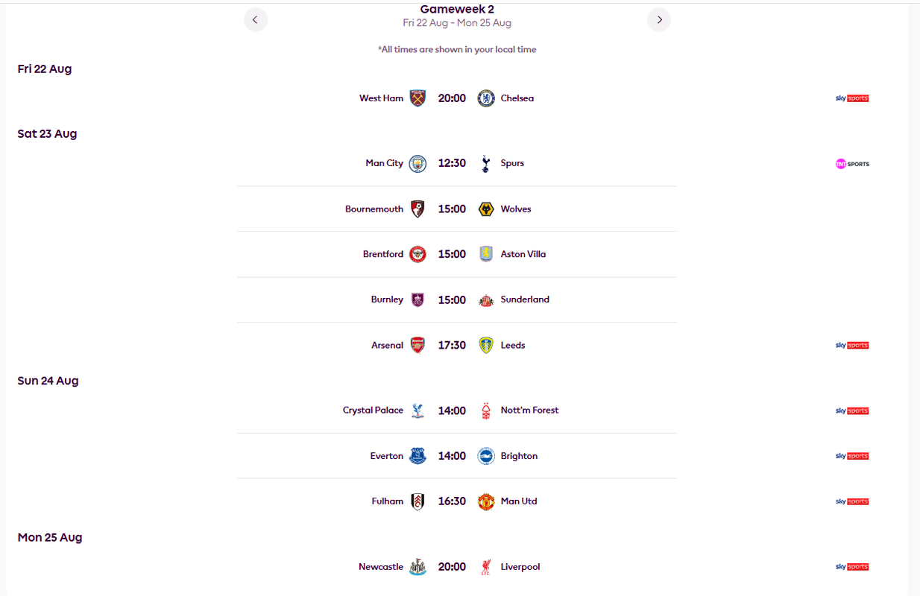Click the Chelsea club crest

[486, 98]
